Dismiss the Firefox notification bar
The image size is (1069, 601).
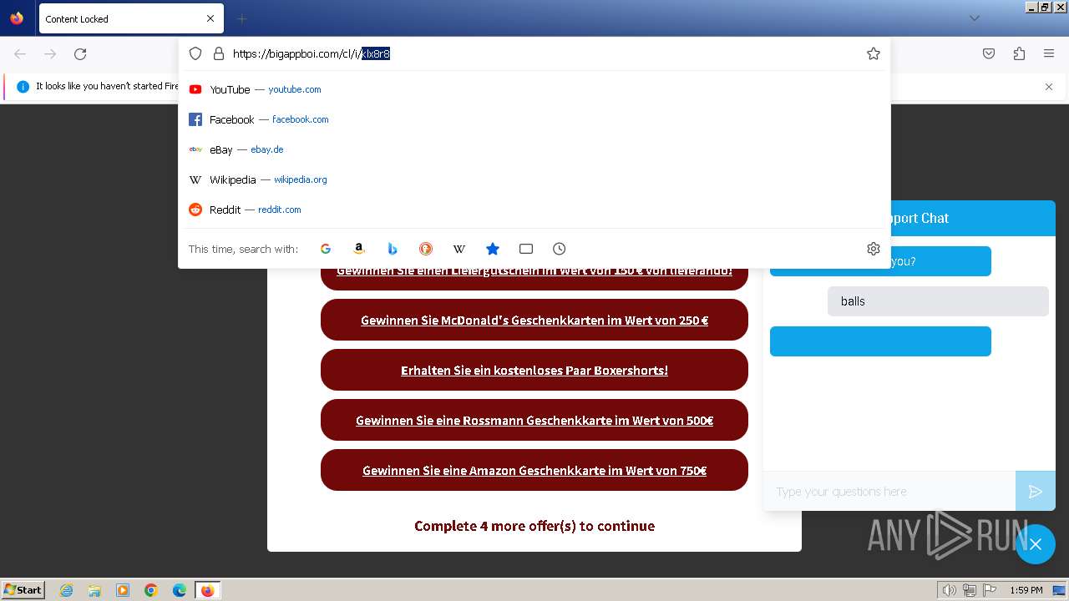coord(1049,87)
